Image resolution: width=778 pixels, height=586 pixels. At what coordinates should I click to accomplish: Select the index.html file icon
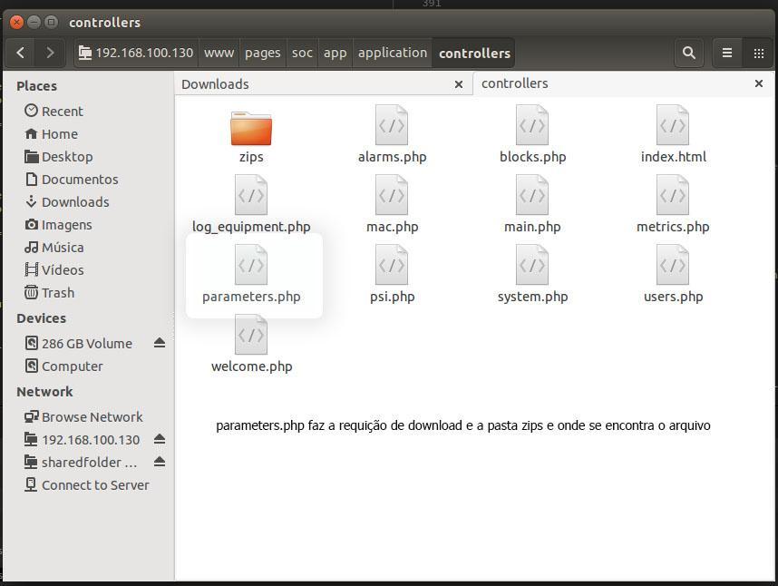click(672, 125)
